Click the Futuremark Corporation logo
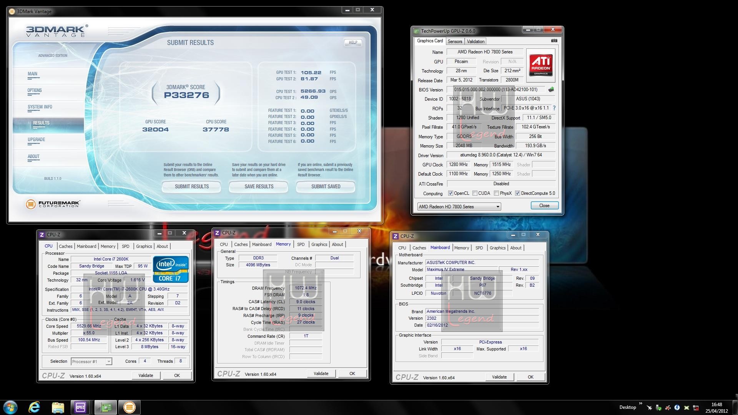The width and height of the screenshot is (738, 415). point(53,204)
